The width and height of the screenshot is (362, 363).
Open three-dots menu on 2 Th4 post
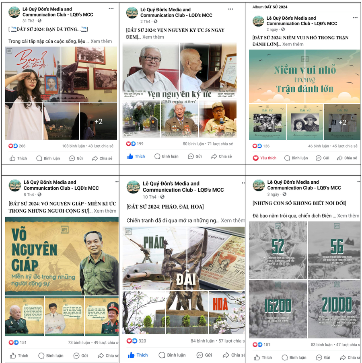230,9
